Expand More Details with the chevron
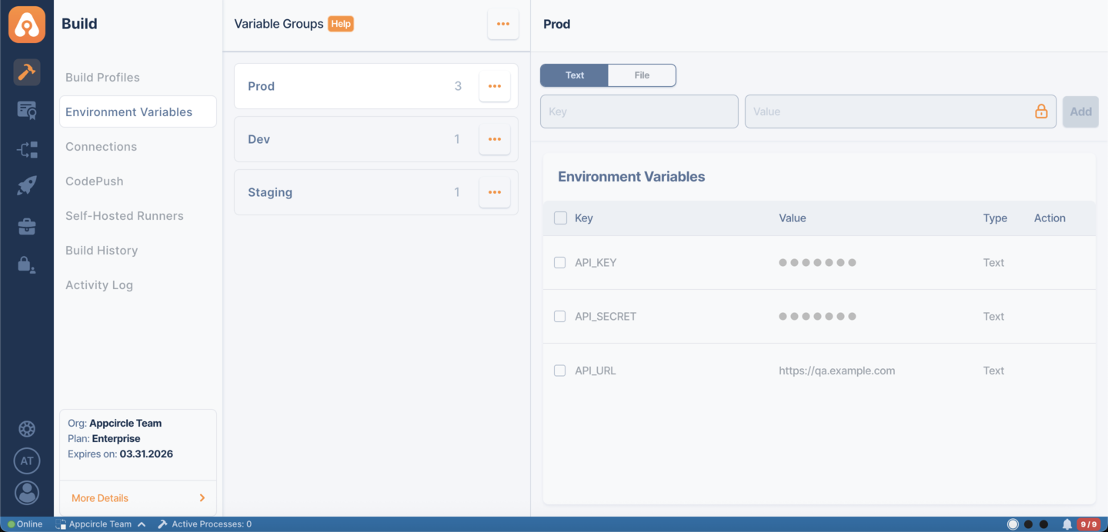 pos(202,497)
